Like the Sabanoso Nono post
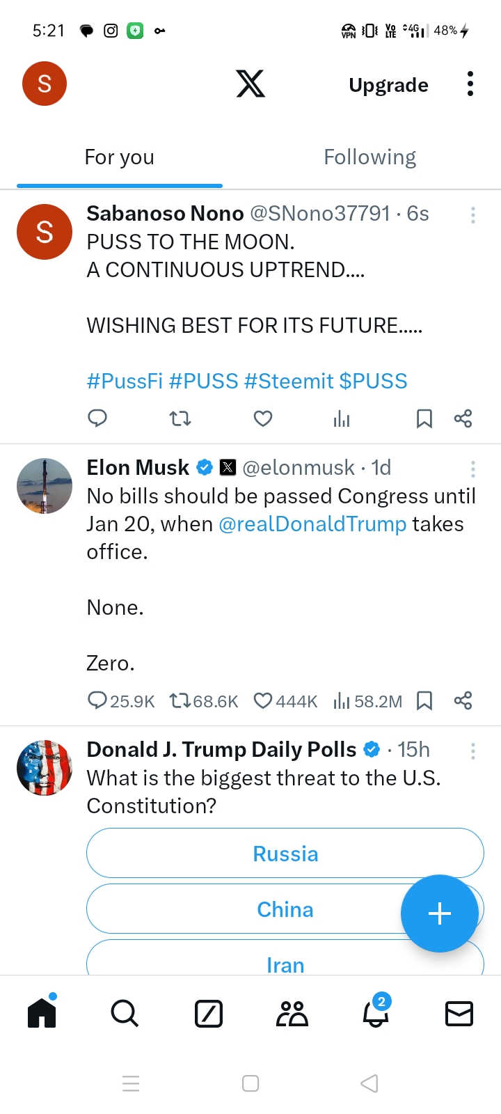 pyautogui.click(x=262, y=418)
